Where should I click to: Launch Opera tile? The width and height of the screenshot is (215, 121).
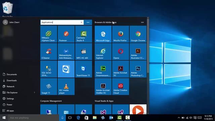[121, 51]
